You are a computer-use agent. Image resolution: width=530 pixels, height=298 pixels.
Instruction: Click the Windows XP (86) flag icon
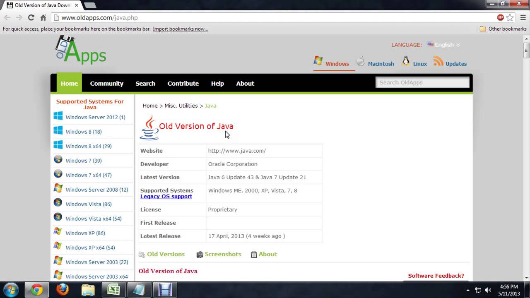coord(58,232)
